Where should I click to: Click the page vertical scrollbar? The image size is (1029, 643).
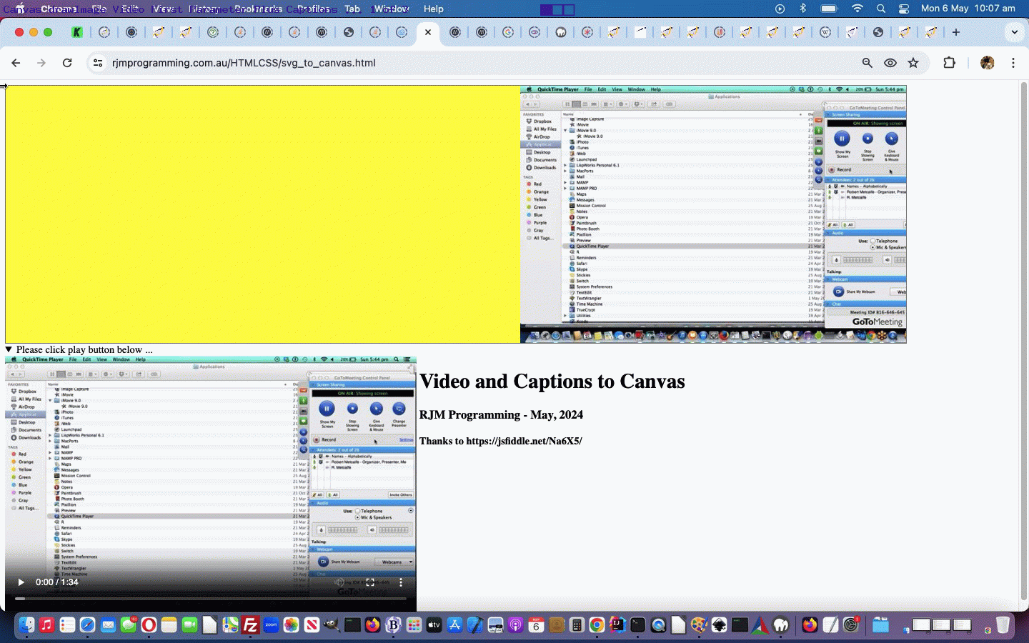(1023, 339)
